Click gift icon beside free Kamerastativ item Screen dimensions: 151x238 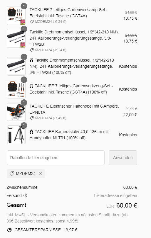[x=31, y=132]
